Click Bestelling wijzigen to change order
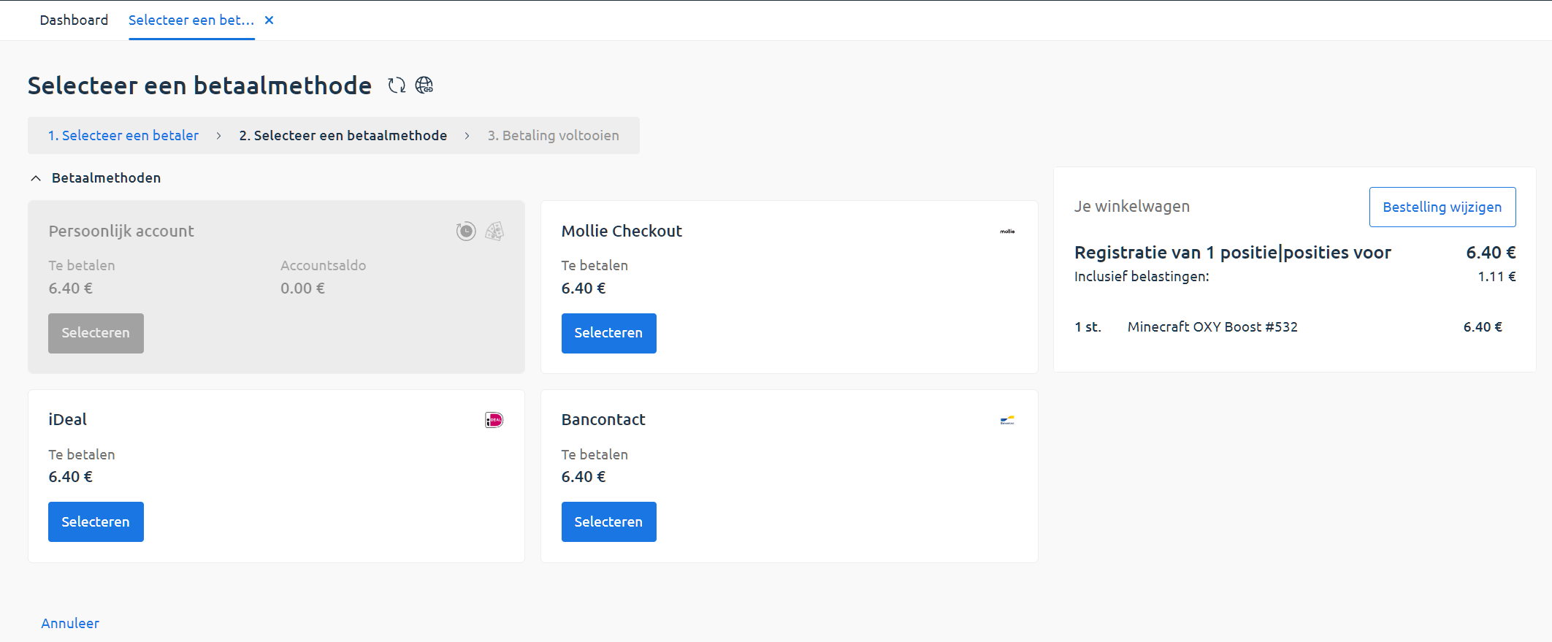 point(1442,207)
